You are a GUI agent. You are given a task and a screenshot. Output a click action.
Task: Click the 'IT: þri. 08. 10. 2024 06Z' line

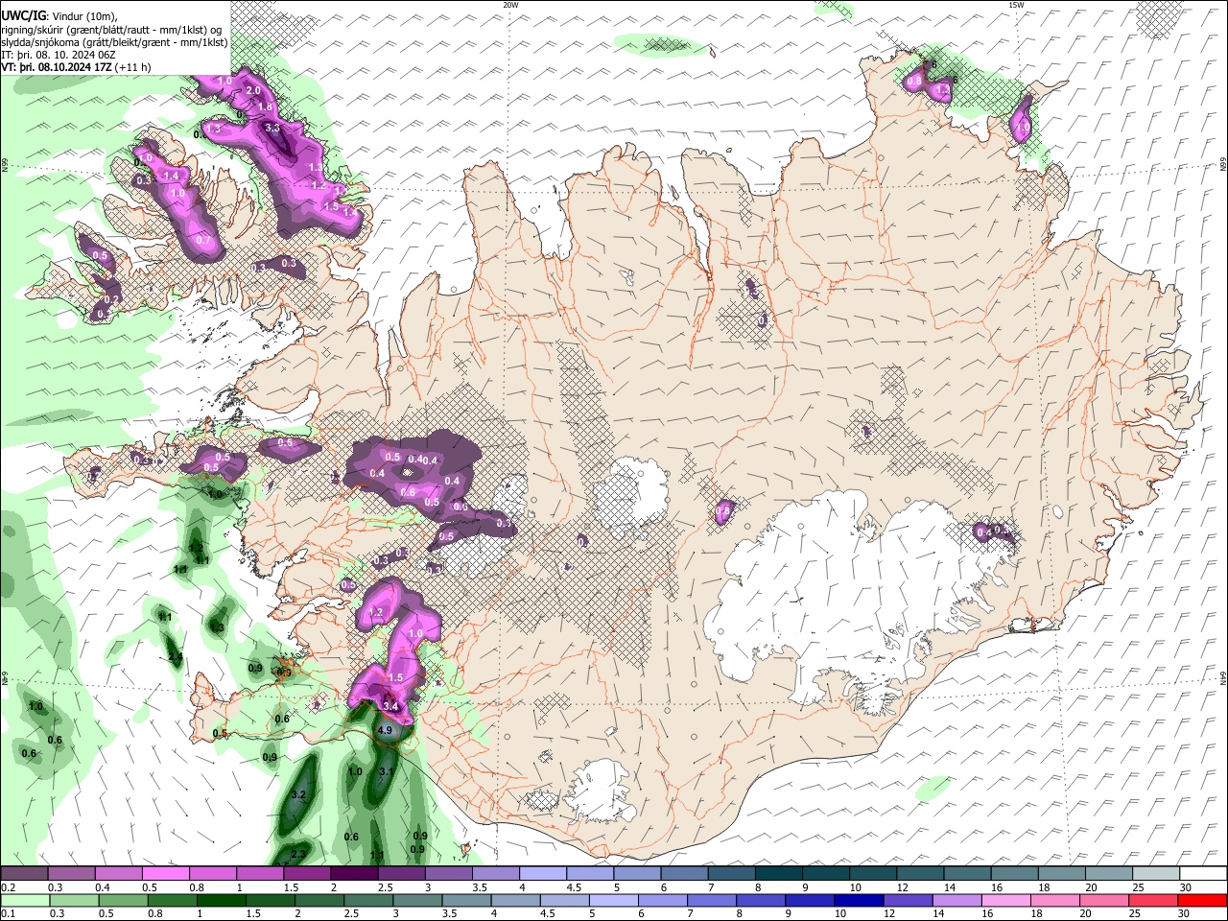click(x=59, y=55)
